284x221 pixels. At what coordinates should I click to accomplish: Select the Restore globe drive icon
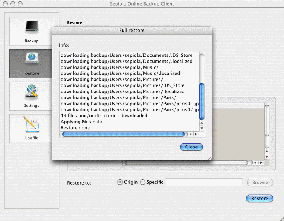tap(32, 59)
